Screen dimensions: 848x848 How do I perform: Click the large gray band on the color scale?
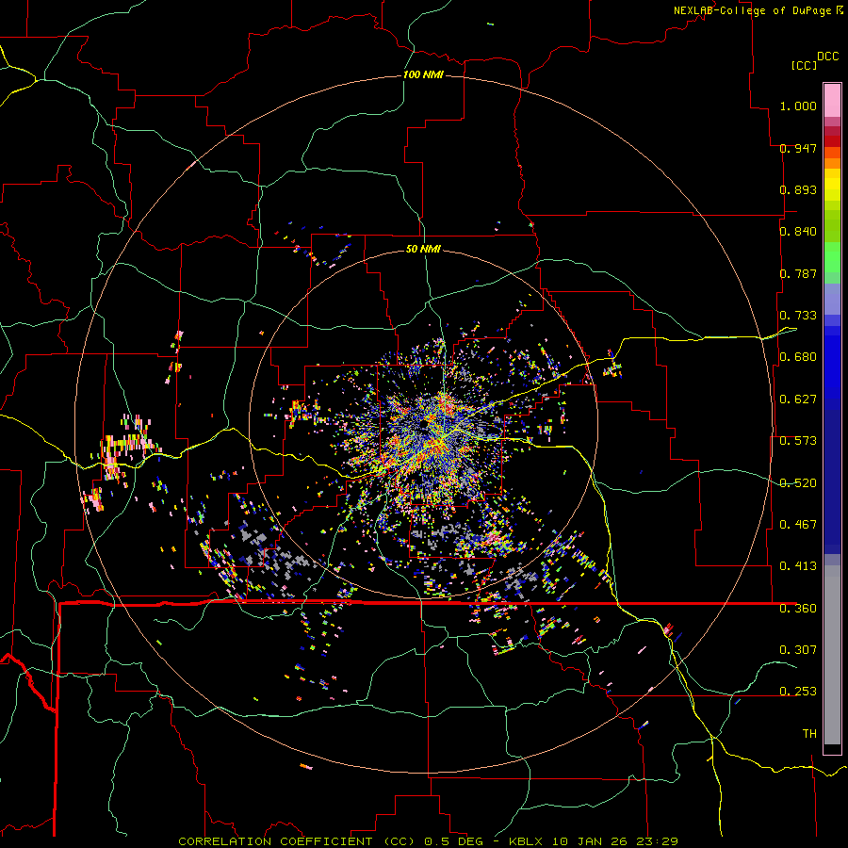(832, 655)
